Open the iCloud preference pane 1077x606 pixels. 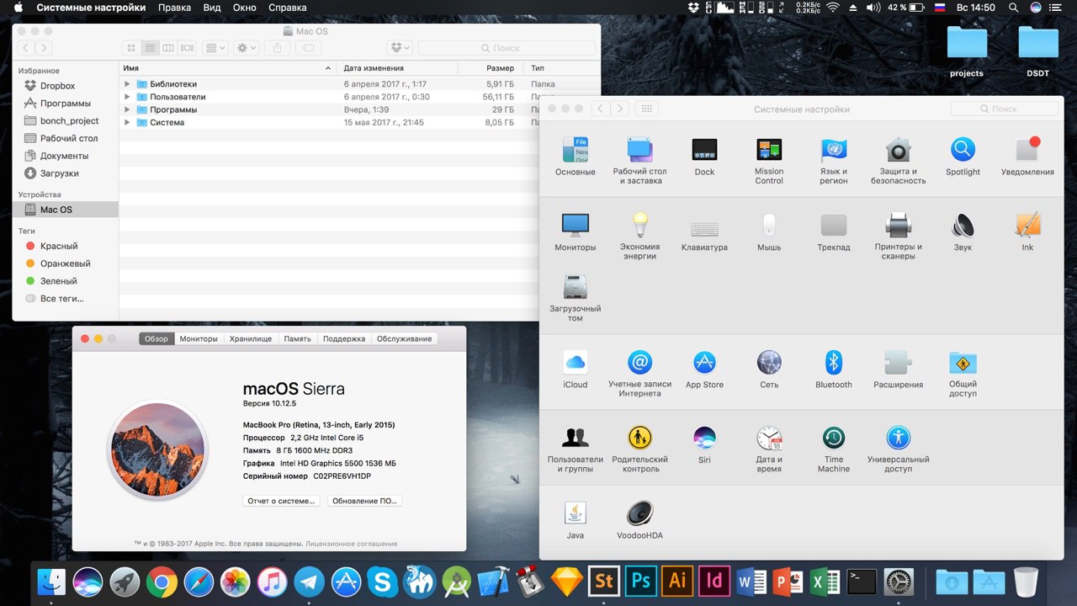(x=576, y=363)
